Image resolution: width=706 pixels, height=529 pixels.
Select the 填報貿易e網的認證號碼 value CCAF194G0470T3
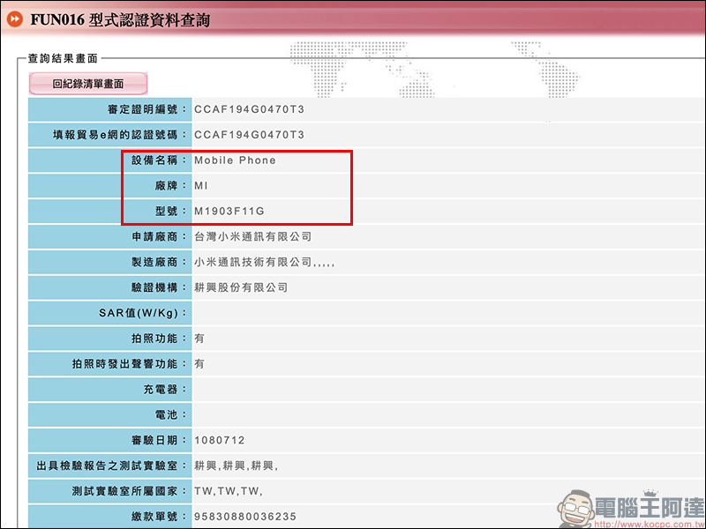249,135
